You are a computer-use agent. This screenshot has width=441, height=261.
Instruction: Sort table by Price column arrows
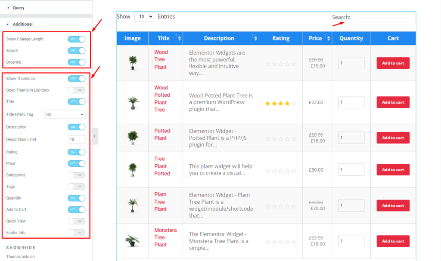(x=327, y=38)
